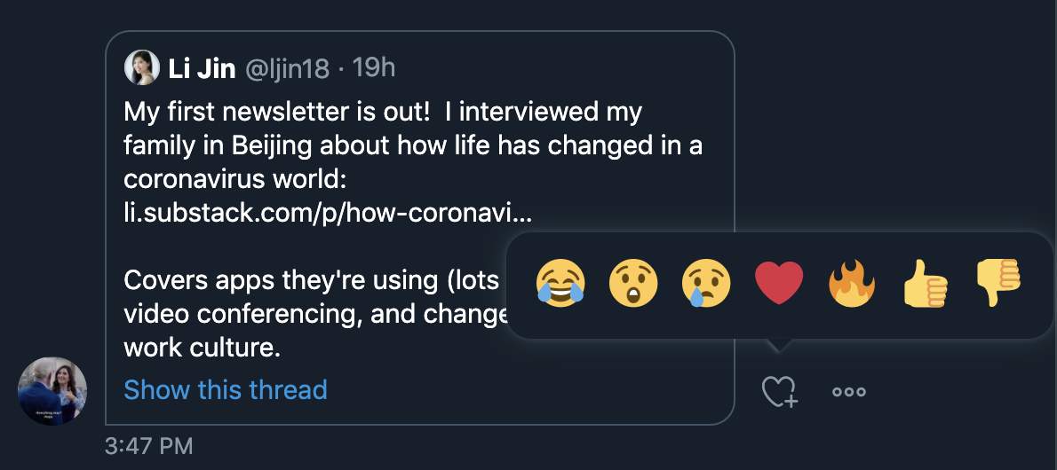React with the red heart emoji
Viewport: 1057px width, 470px height.
[x=779, y=284]
